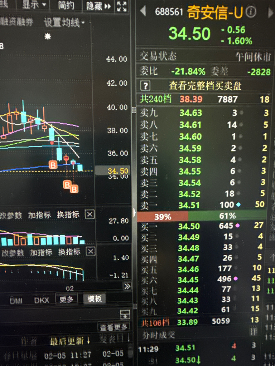The height and width of the screenshot is (366, 275).
Task: Open 模板 template tab
Action: (95, 298)
